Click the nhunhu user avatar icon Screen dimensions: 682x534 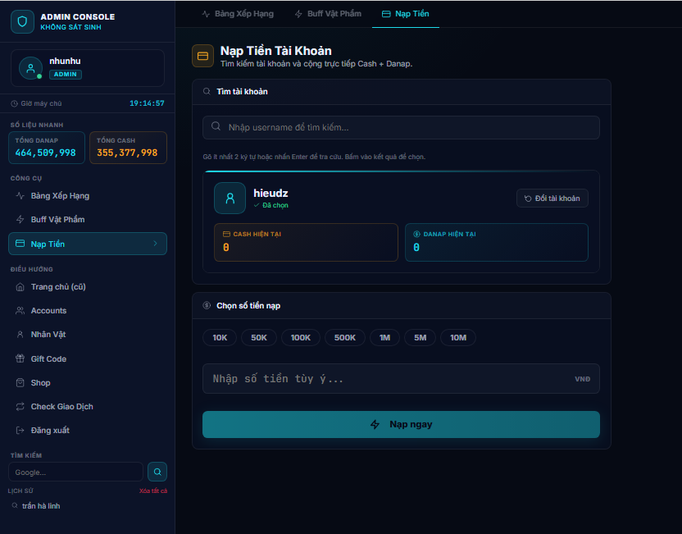30,68
